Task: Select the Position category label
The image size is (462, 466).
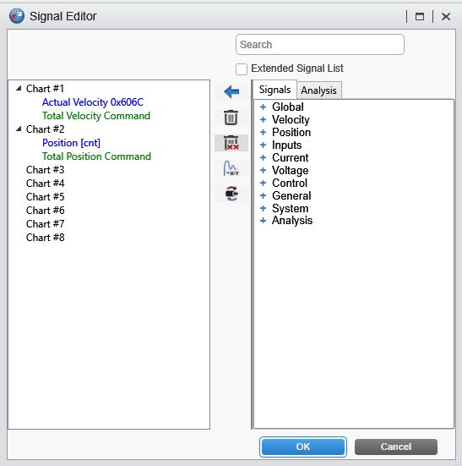Action: pos(291,133)
